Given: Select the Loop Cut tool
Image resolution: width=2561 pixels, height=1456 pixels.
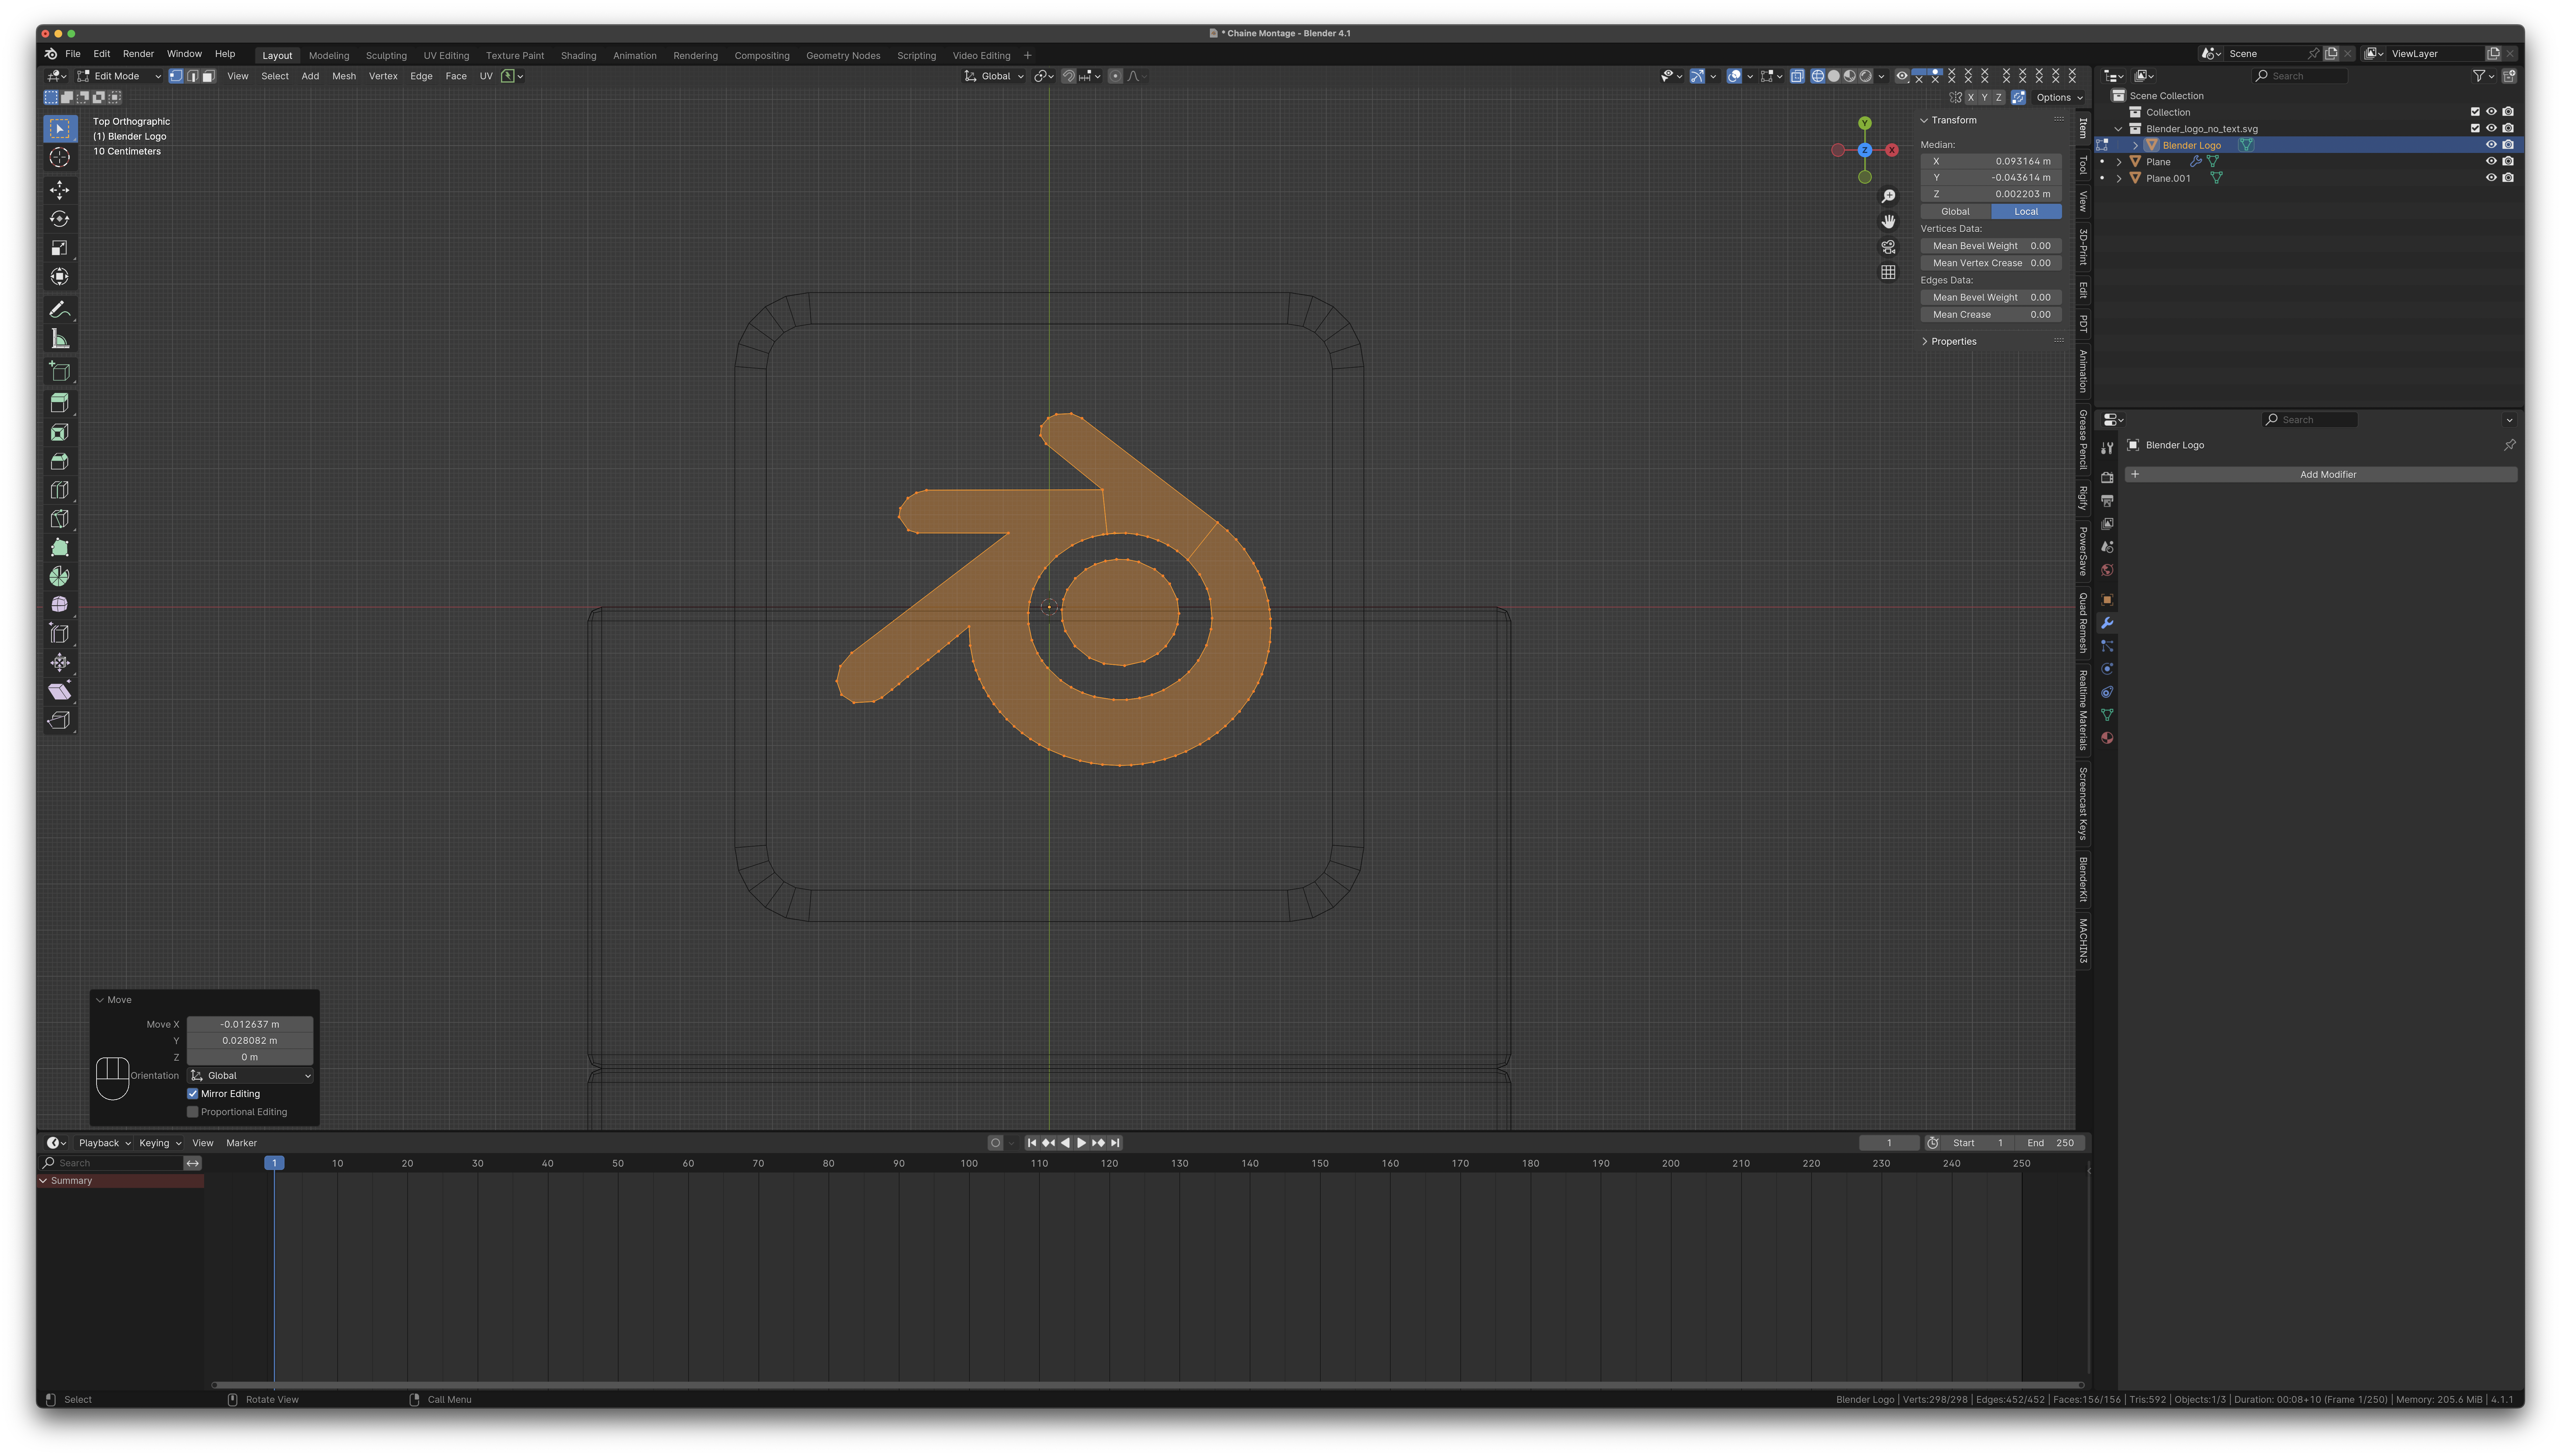Looking at the screenshot, I should pyautogui.click(x=60, y=490).
